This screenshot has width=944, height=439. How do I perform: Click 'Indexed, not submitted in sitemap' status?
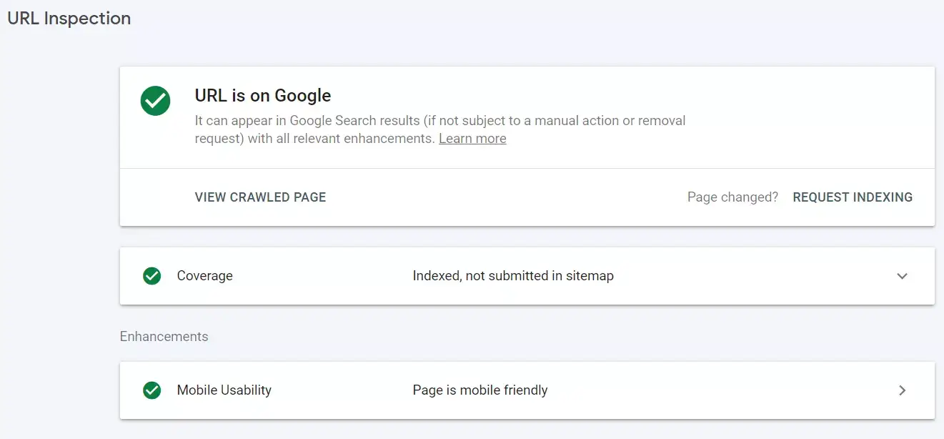[513, 276]
